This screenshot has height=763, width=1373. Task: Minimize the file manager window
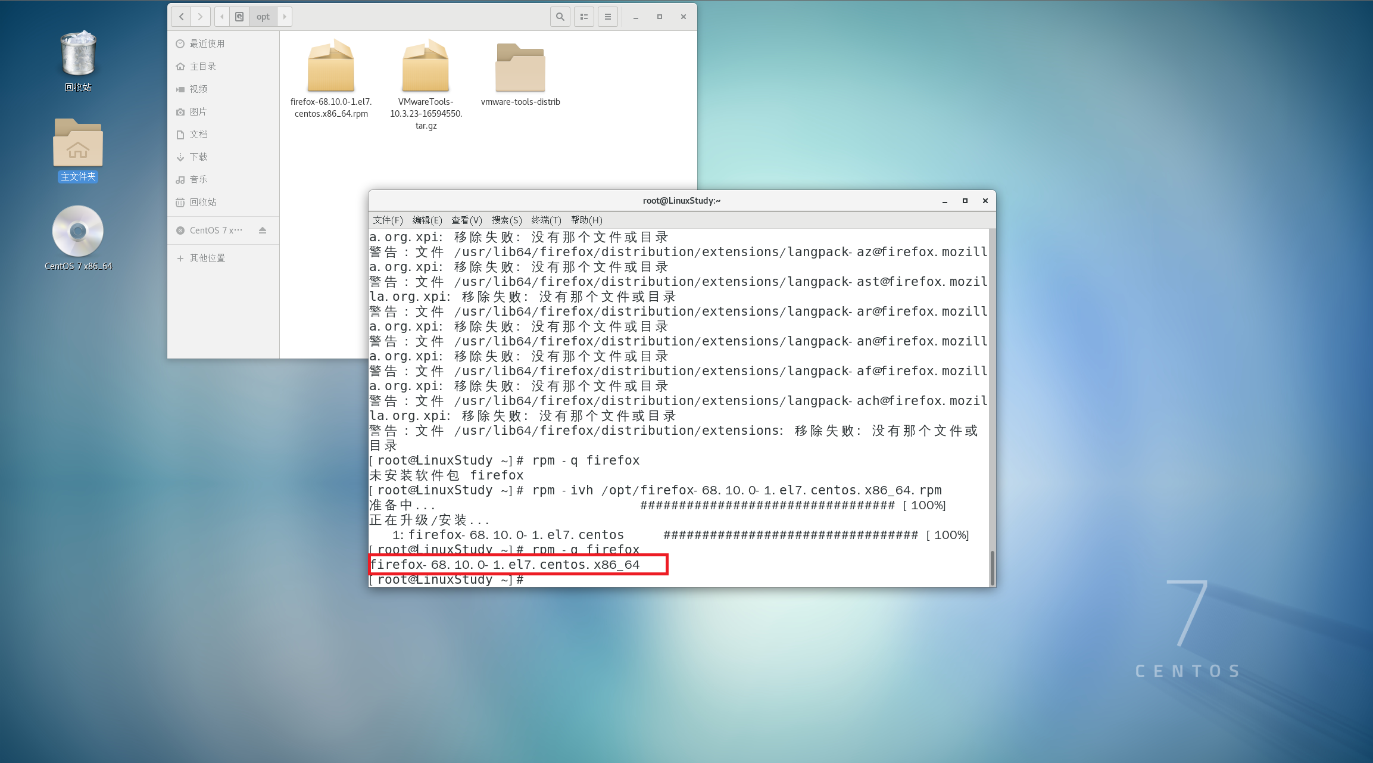(x=636, y=17)
